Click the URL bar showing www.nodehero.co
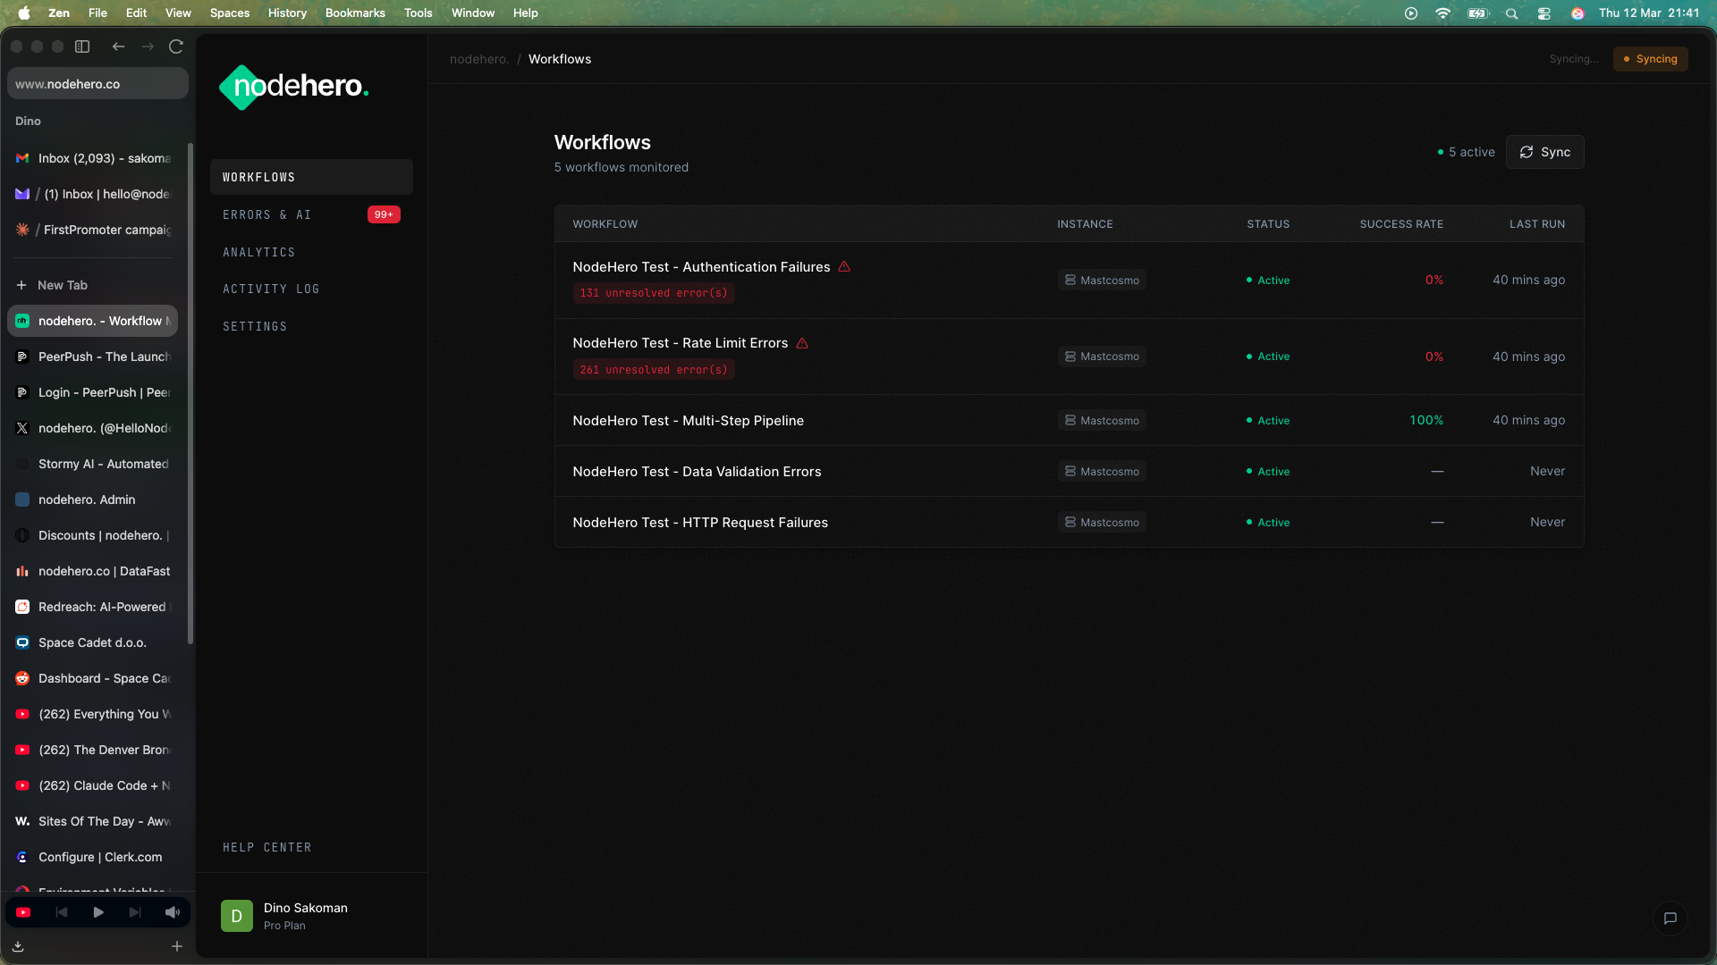 [x=97, y=83]
